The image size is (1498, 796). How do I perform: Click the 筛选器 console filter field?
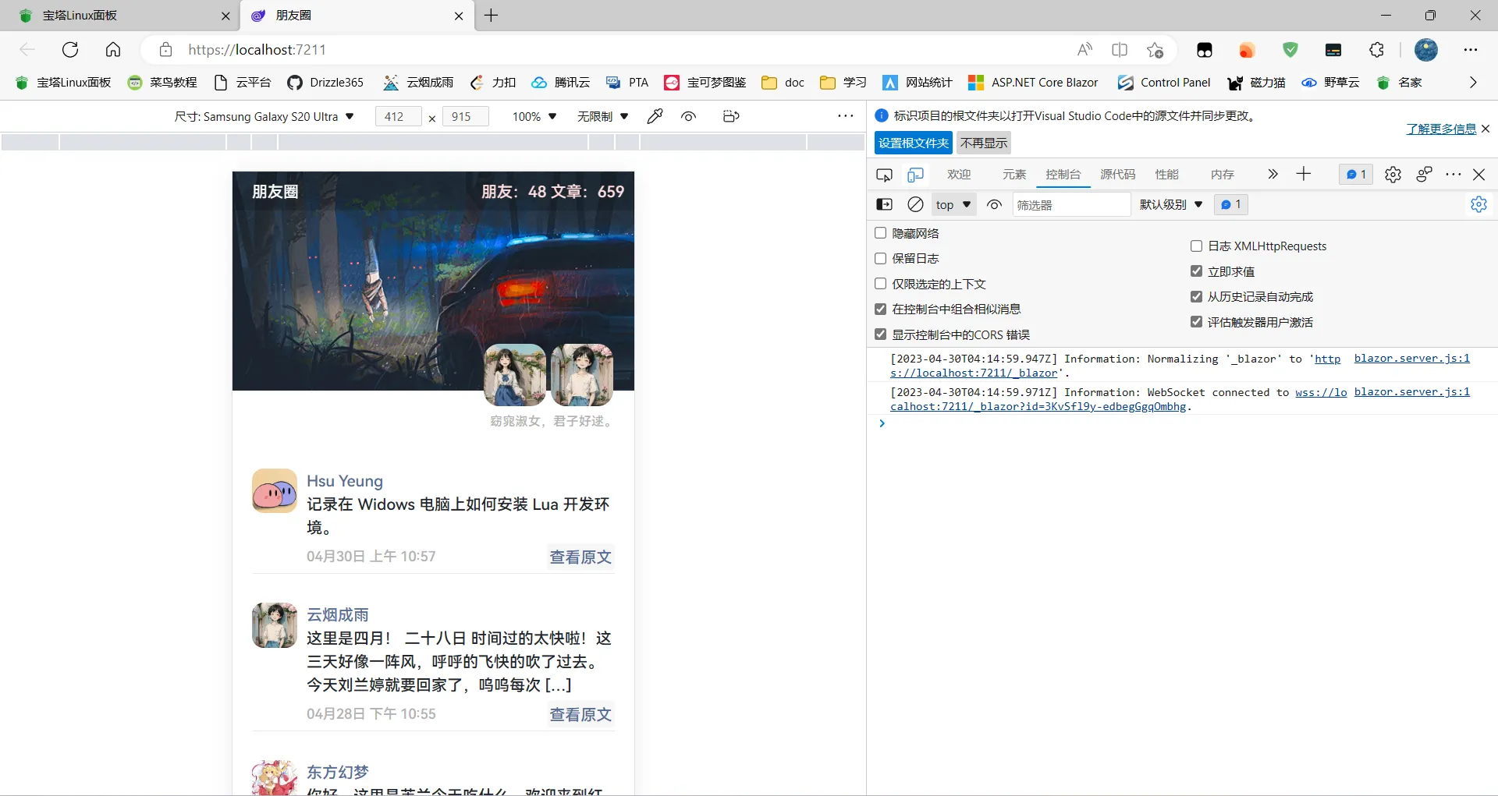(x=1071, y=204)
